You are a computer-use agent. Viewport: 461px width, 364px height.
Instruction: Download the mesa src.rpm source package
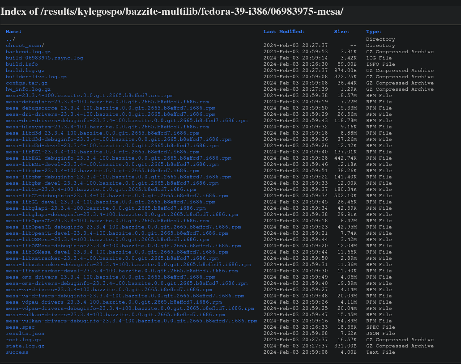90,96
